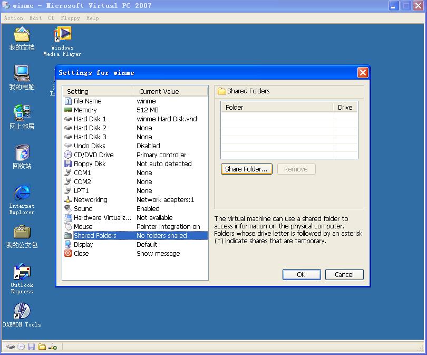Select the Internet Explorer desktop icon

pos(22,200)
